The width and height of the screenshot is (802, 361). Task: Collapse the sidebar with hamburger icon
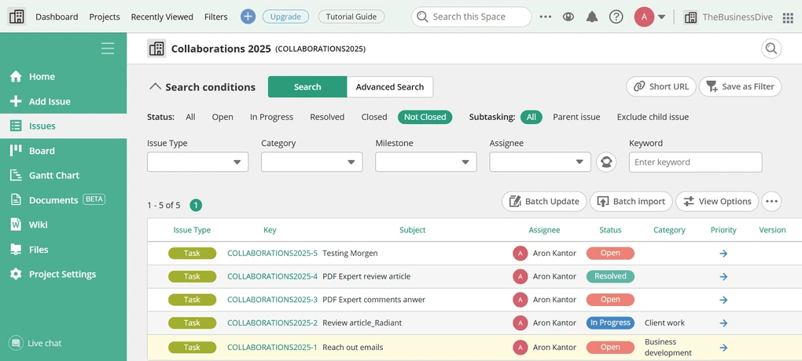click(x=108, y=49)
